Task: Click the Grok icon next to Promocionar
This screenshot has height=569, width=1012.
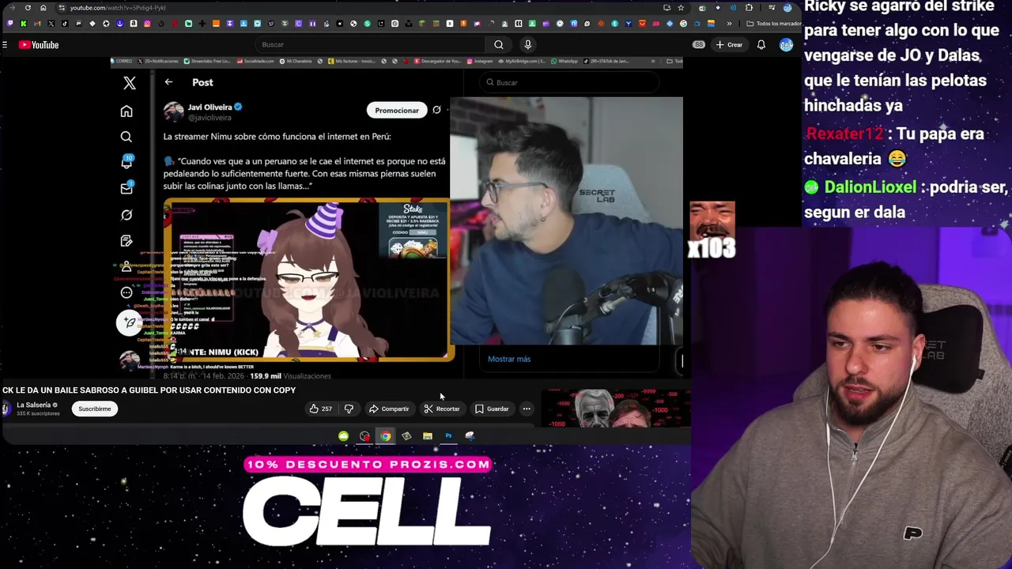Action: [x=436, y=110]
